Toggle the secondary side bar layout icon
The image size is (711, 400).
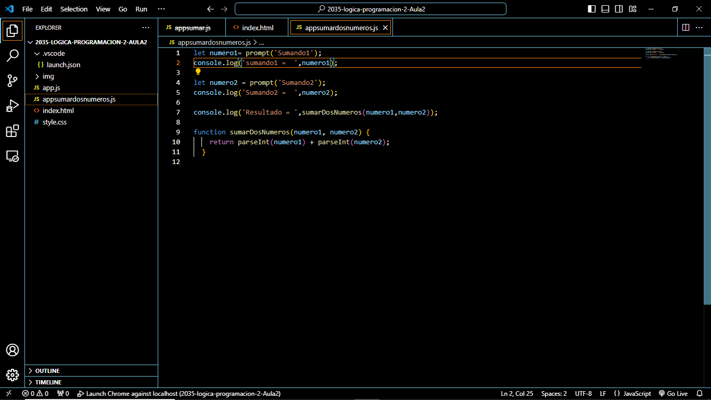(x=619, y=9)
